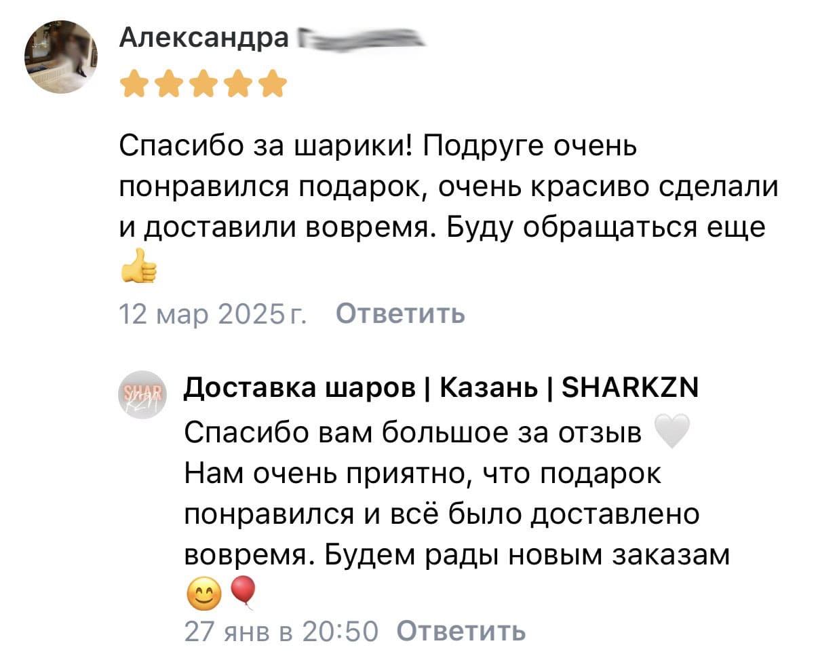Image resolution: width=818 pixels, height=671 pixels.
Task: Click the red balloon emoji
Action: tap(243, 592)
